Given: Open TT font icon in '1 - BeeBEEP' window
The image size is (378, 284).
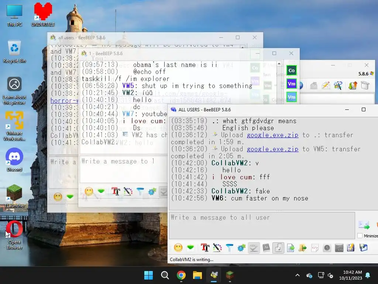Looking at the screenshot, I should (116, 192).
